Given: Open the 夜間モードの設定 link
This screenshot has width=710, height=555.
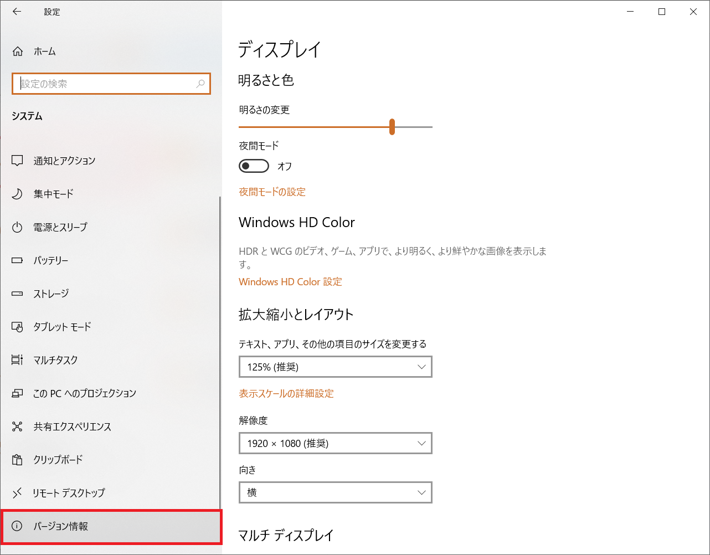Looking at the screenshot, I should 272,192.
